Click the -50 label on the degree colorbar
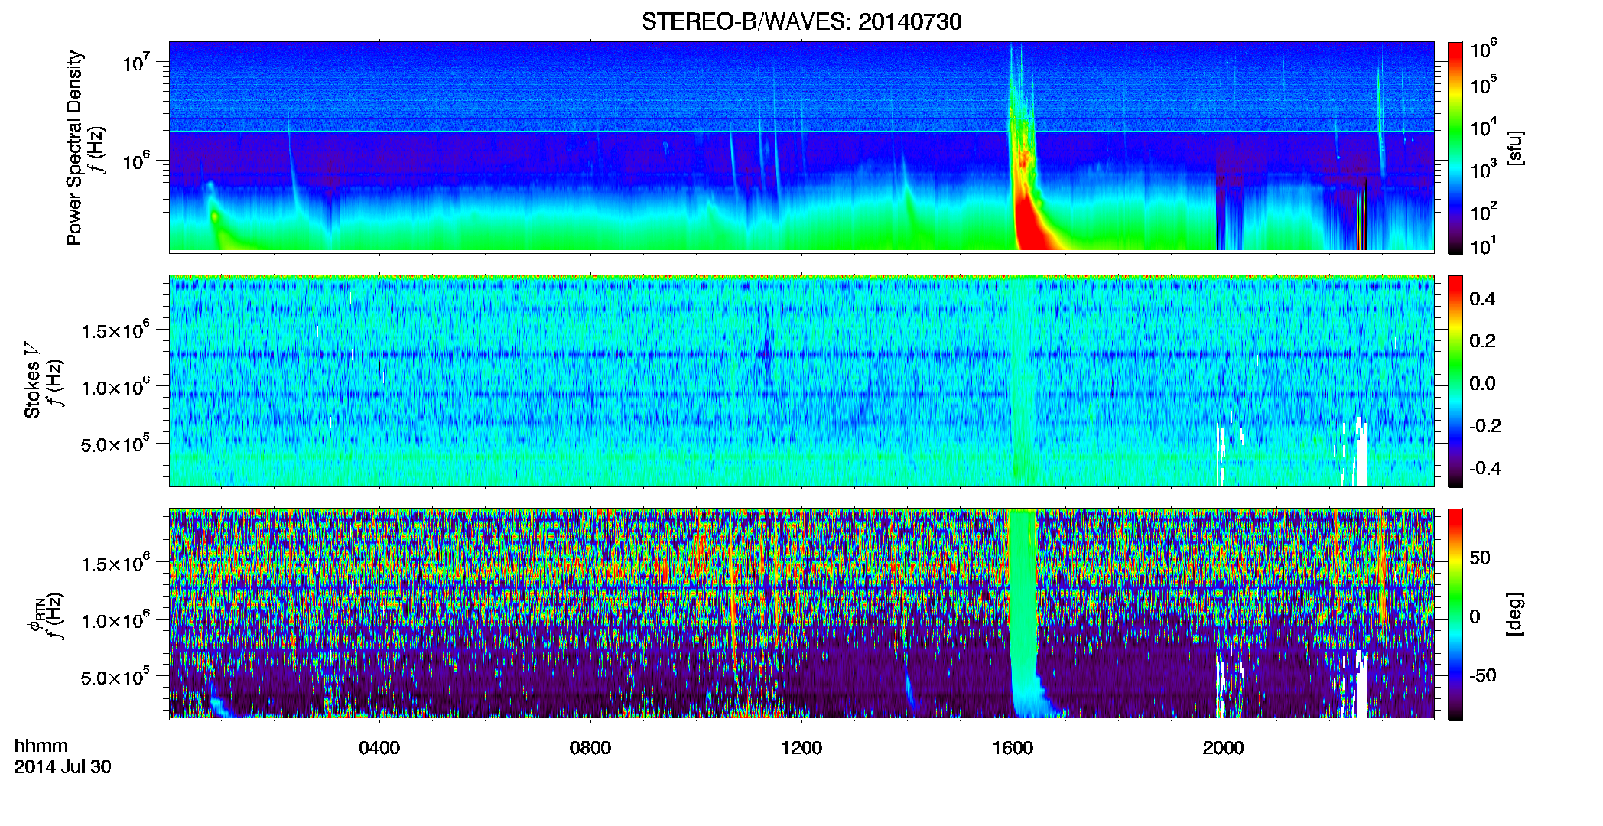 [x=1483, y=675]
